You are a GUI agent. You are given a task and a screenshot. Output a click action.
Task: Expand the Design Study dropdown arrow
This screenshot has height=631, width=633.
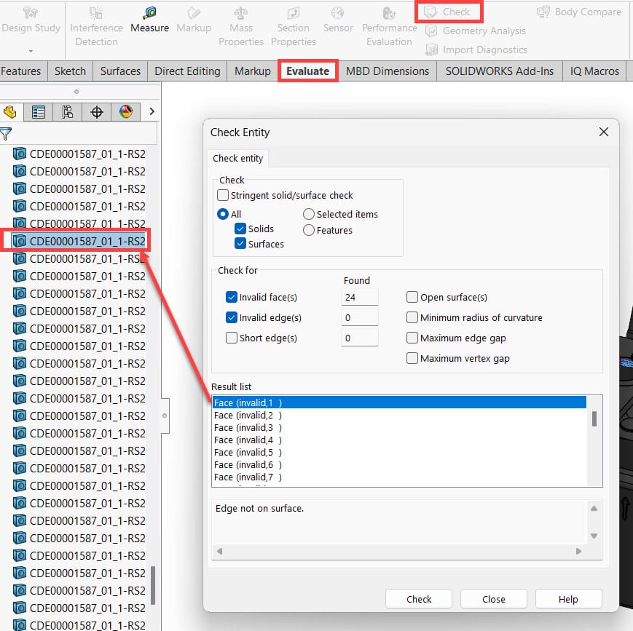pos(31,51)
